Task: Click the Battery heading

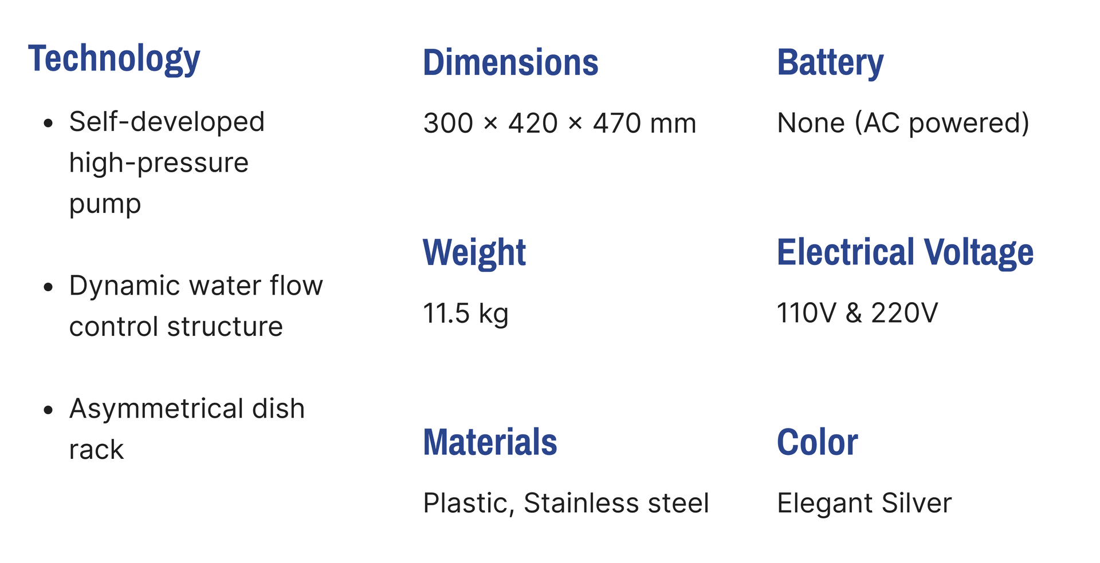Action: pyautogui.click(x=830, y=62)
